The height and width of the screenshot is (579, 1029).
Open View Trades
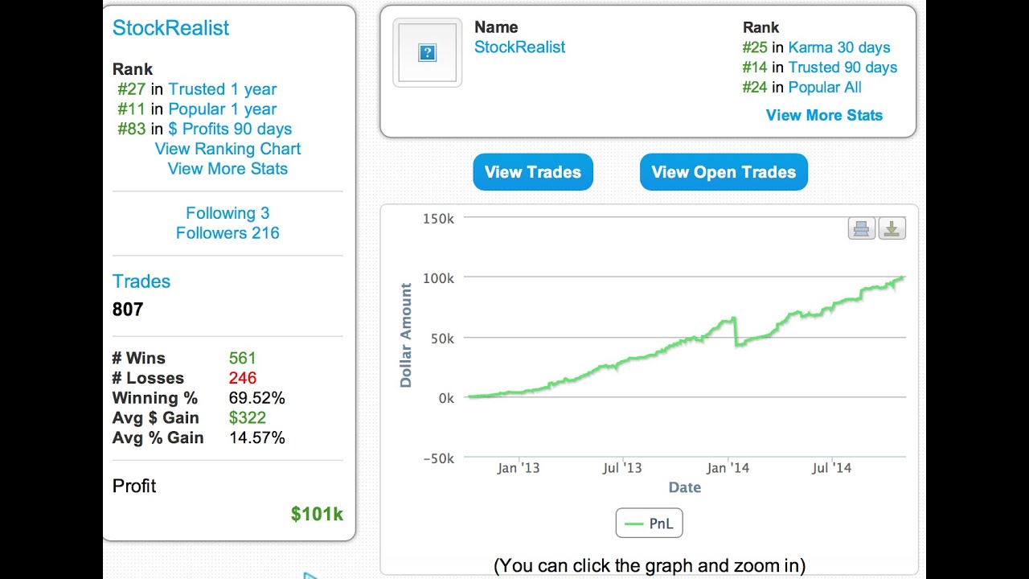pyautogui.click(x=533, y=172)
